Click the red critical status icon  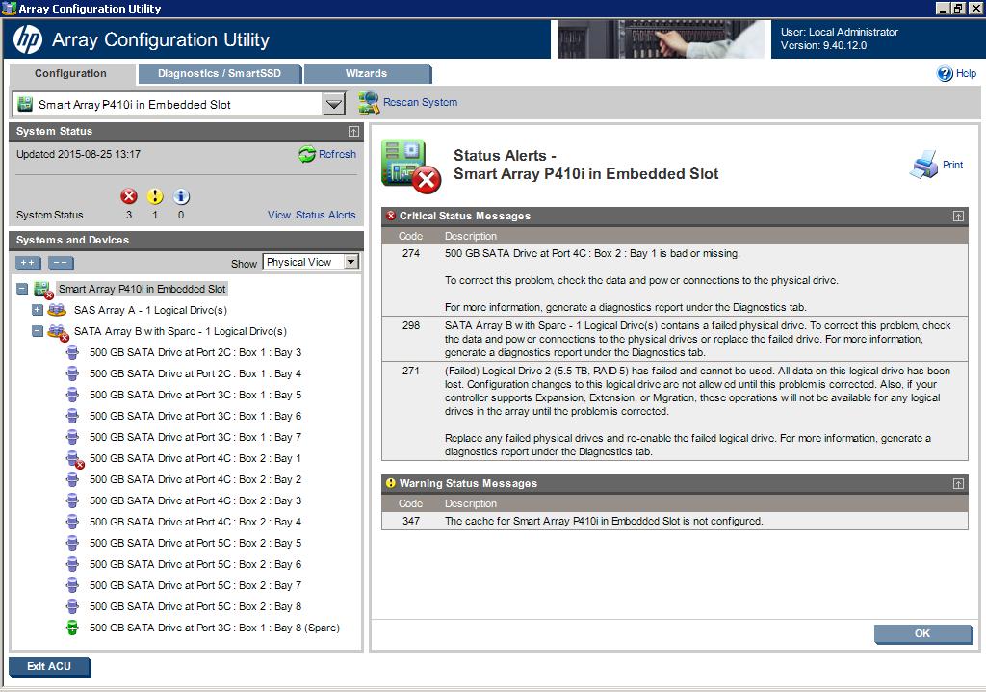tap(129, 196)
